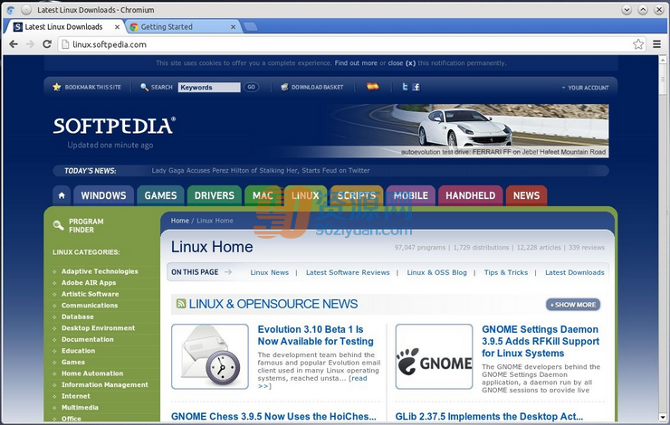
Task: Close the Getting Started tab
Action: pyautogui.click(x=233, y=27)
